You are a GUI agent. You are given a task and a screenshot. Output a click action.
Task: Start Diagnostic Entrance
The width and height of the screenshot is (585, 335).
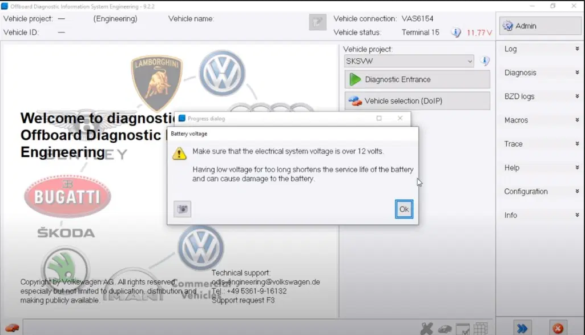tap(417, 79)
